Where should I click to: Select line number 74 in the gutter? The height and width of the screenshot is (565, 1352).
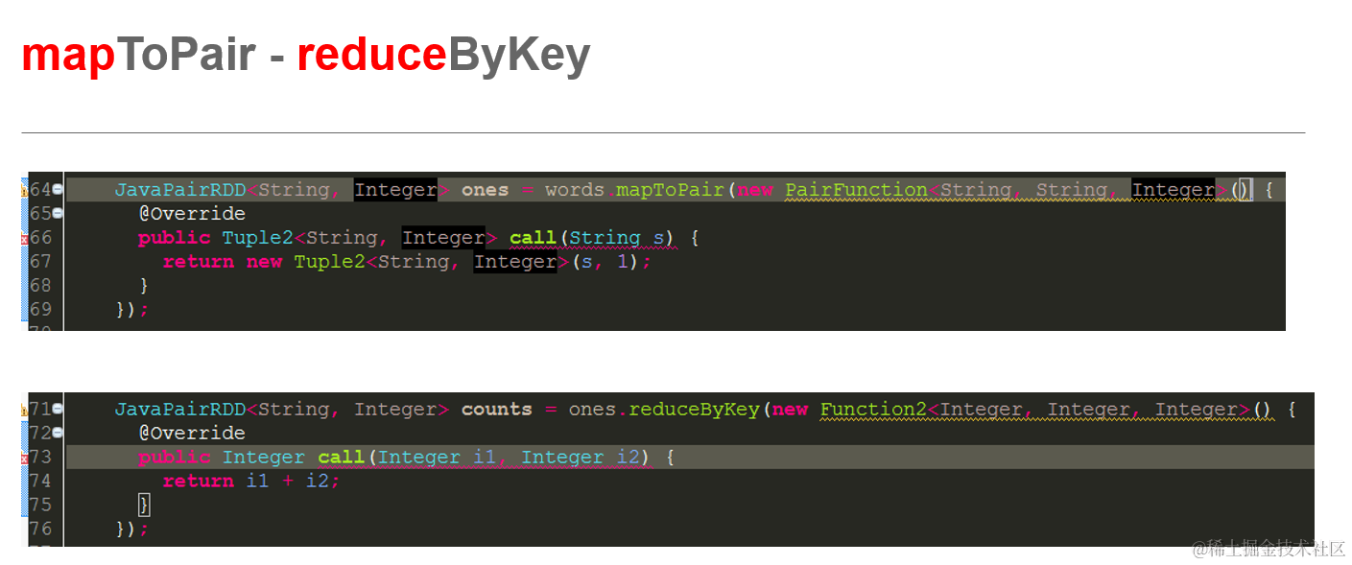click(x=40, y=482)
